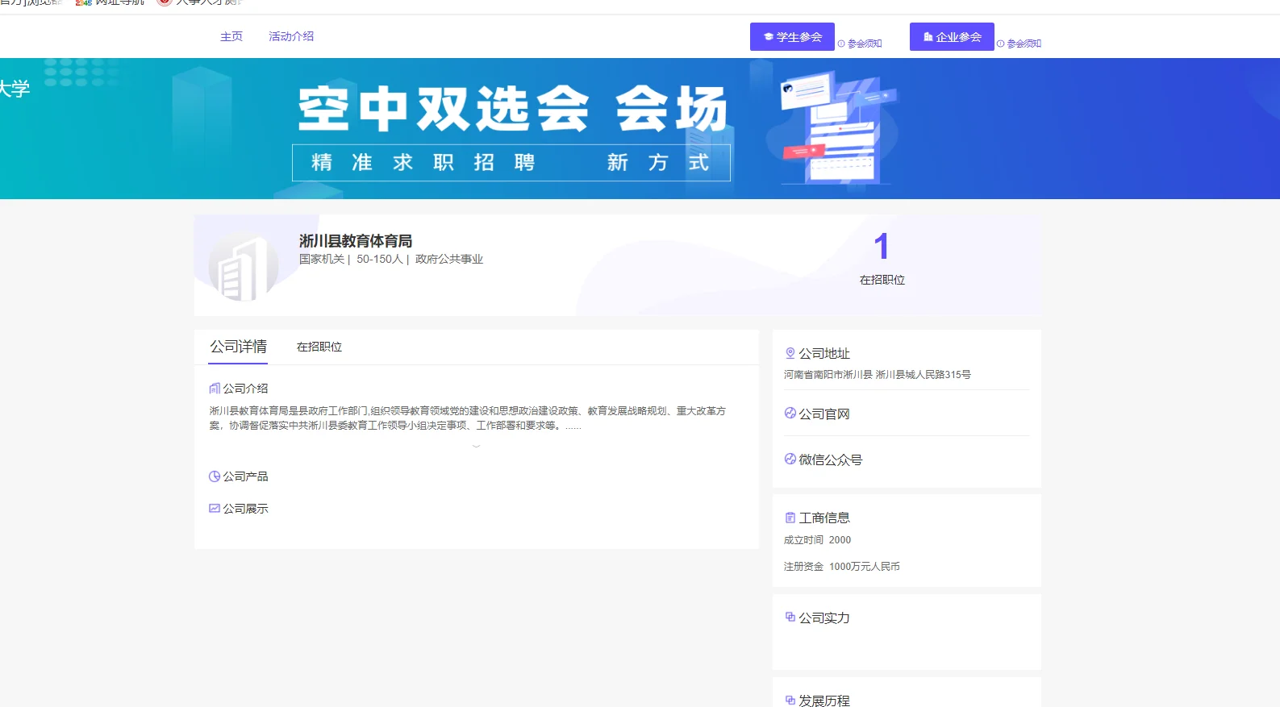This screenshot has height=707, width=1280.
Task: Switch to the 在招职位 tab
Action: click(319, 347)
